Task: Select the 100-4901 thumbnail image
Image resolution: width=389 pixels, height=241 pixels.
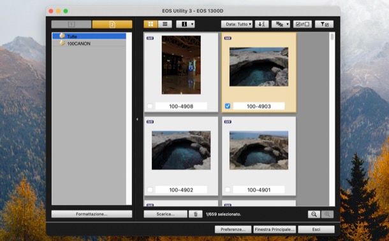Action: [x=259, y=150]
